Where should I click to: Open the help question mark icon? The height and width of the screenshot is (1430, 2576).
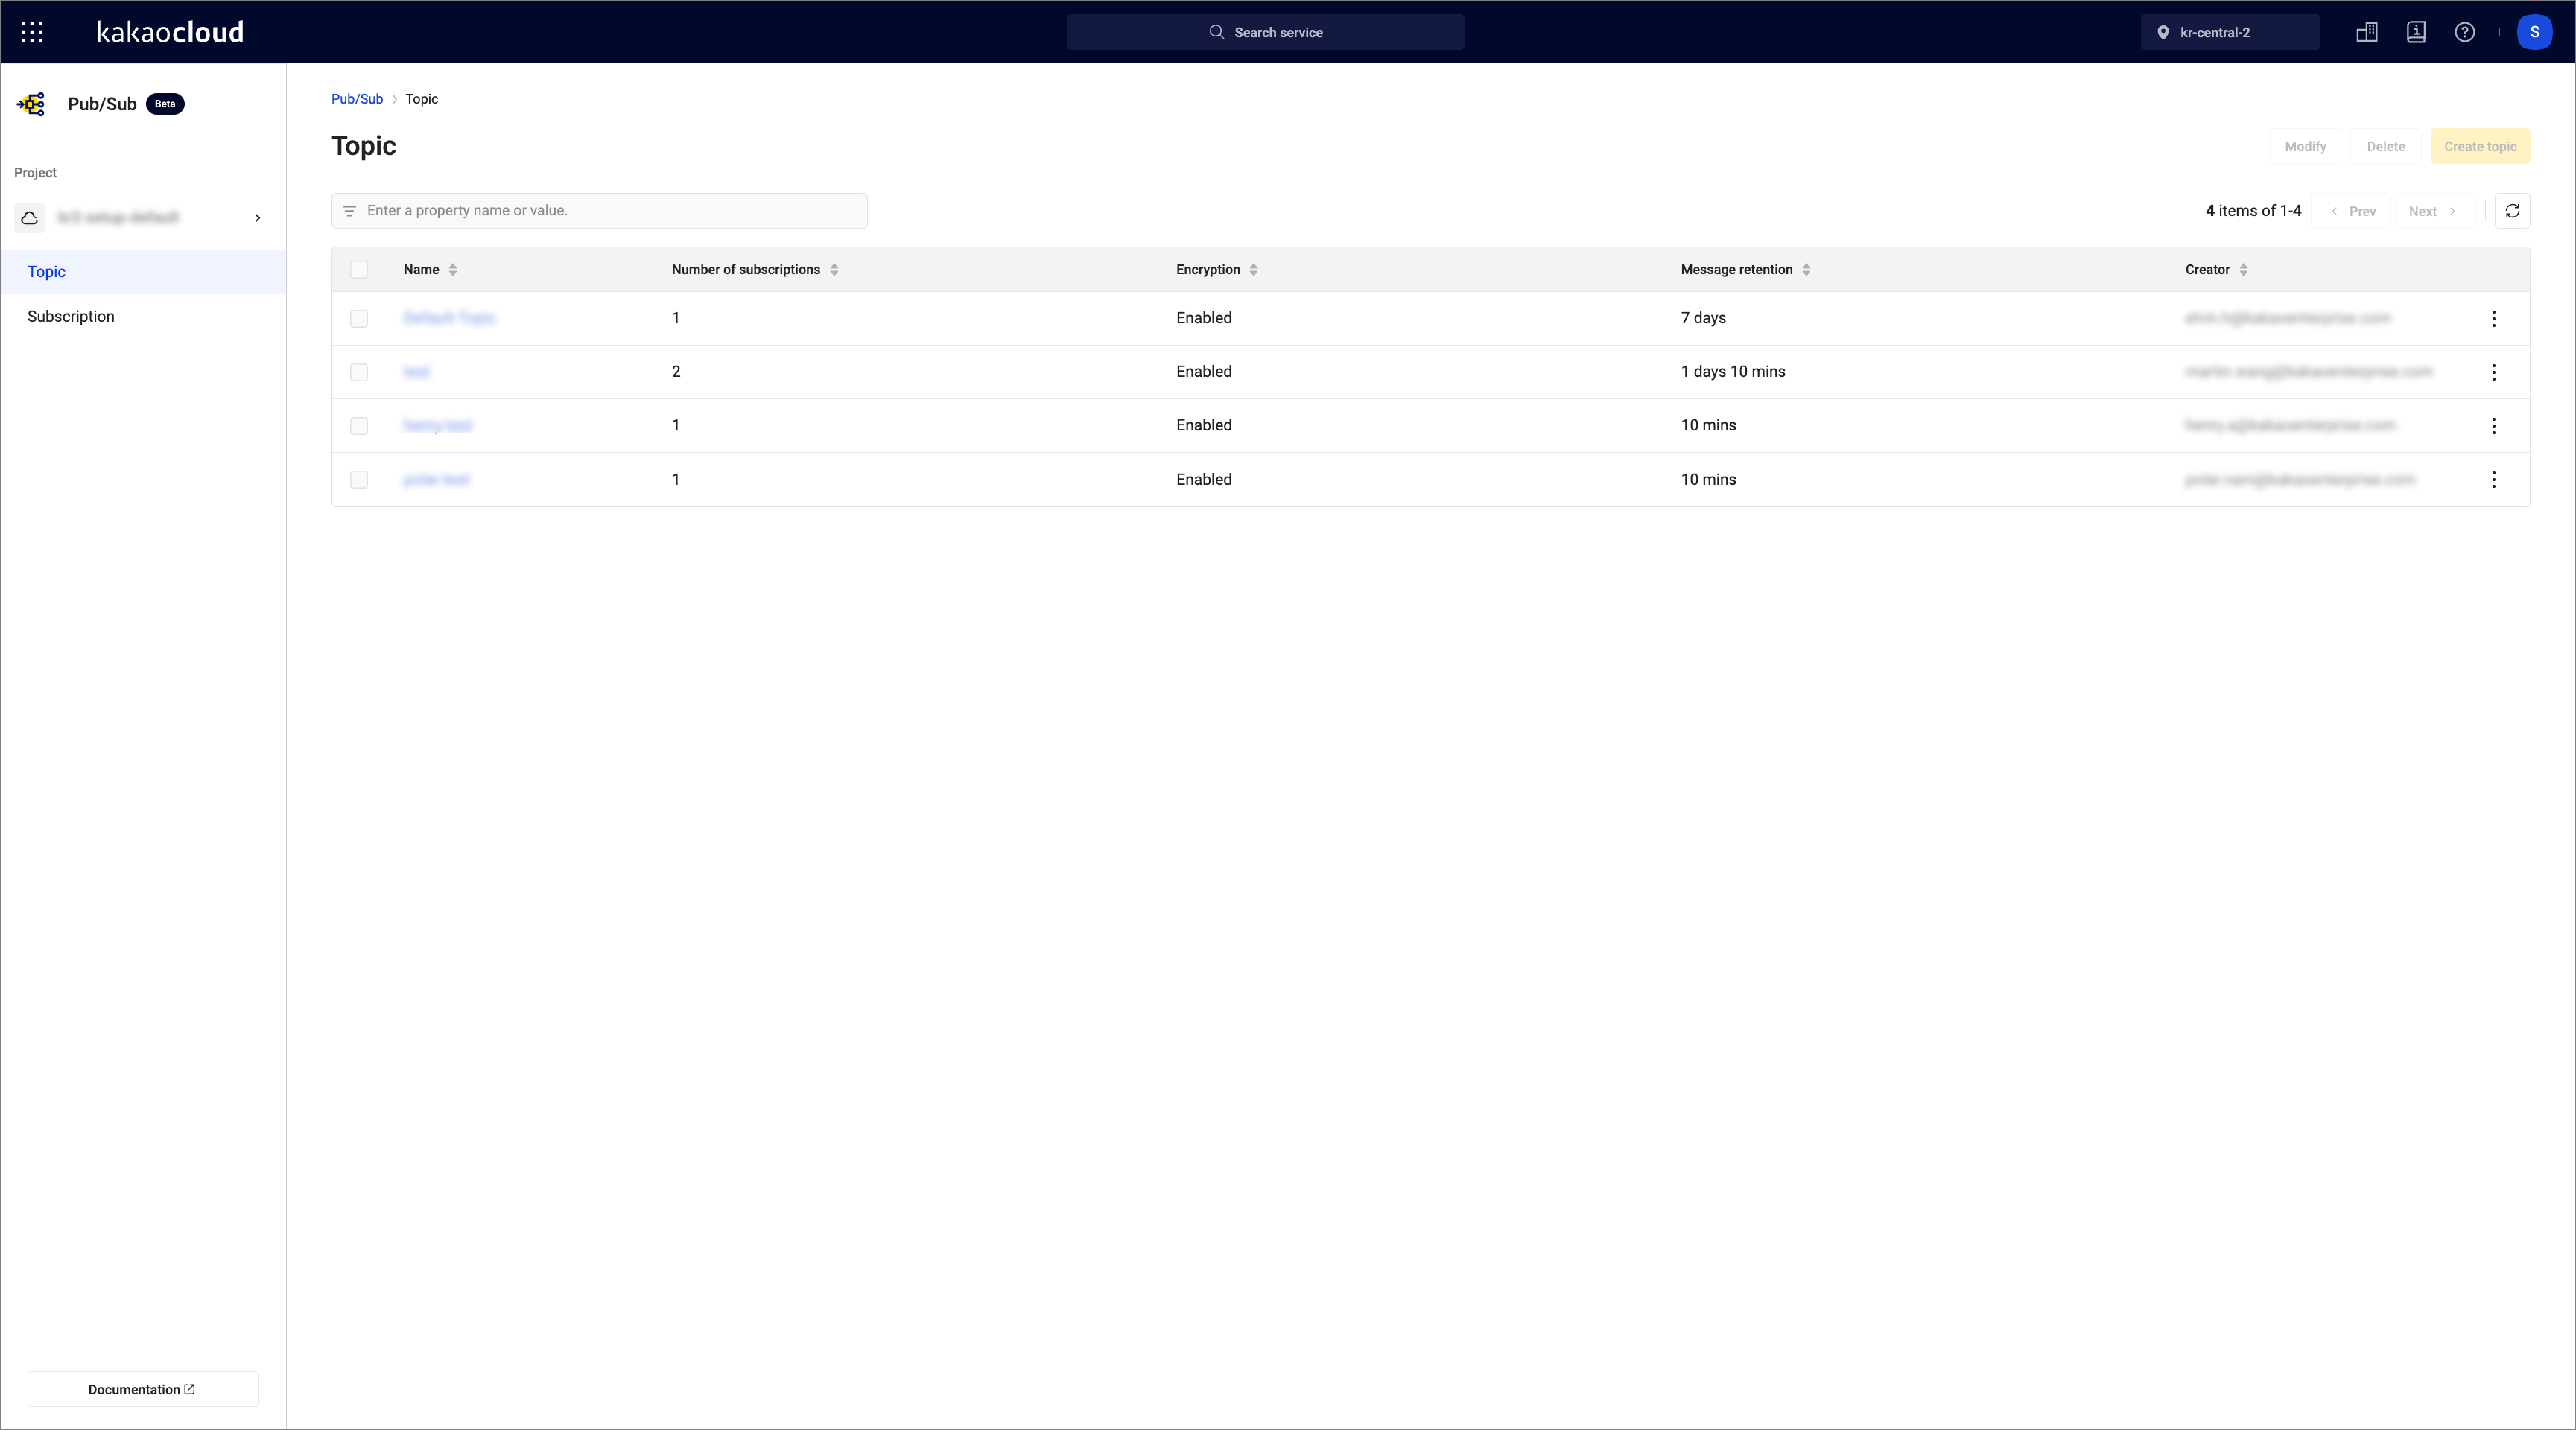(2465, 32)
